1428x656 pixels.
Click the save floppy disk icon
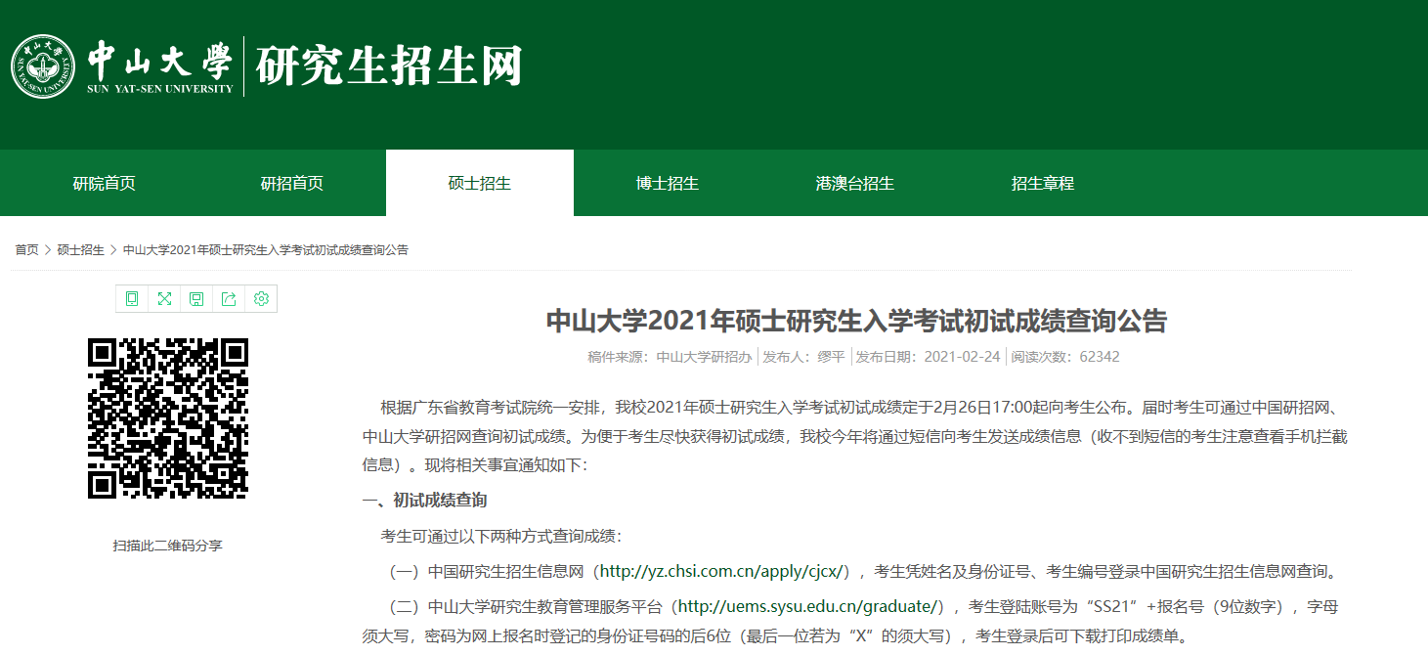(x=196, y=299)
